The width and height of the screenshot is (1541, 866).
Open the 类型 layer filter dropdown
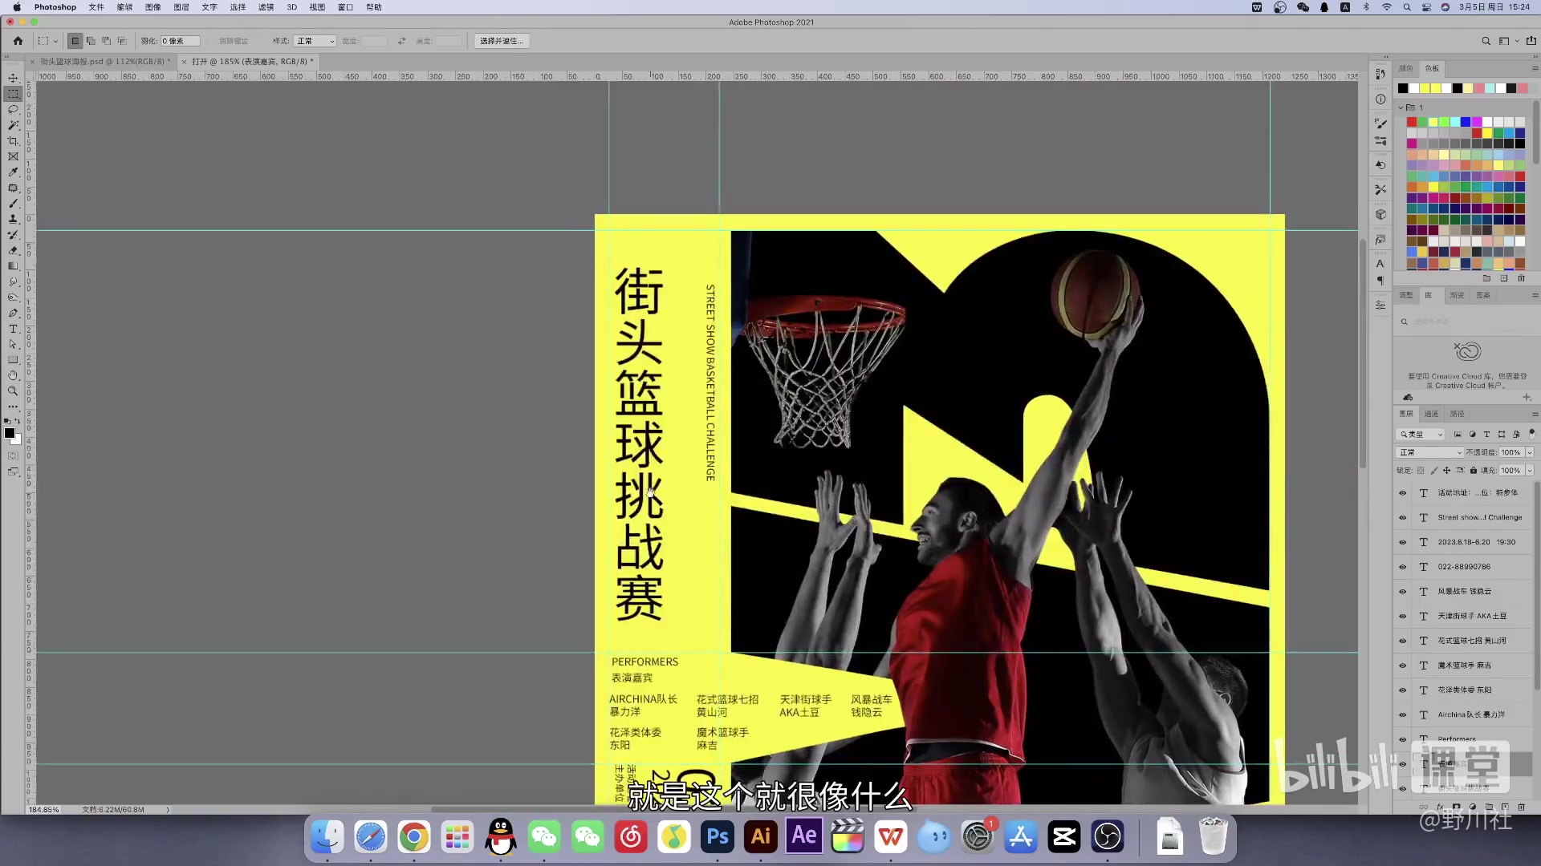[1421, 435]
